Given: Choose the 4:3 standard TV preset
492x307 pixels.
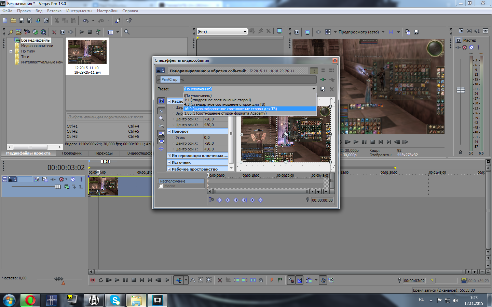Looking at the screenshot, I should (x=224, y=104).
